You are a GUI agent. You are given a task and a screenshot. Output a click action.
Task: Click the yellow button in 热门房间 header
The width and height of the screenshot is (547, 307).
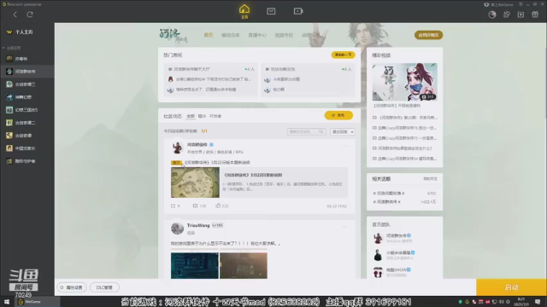pyautogui.click(x=343, y=55)
